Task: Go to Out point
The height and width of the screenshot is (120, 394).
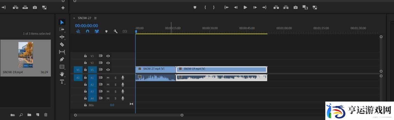Action: click(264, 7)
